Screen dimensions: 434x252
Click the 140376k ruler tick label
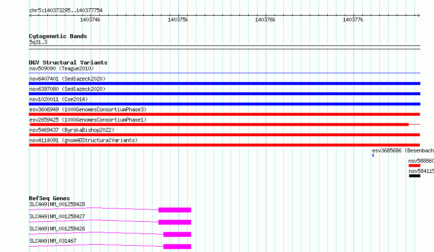click(x=265, y=20)
